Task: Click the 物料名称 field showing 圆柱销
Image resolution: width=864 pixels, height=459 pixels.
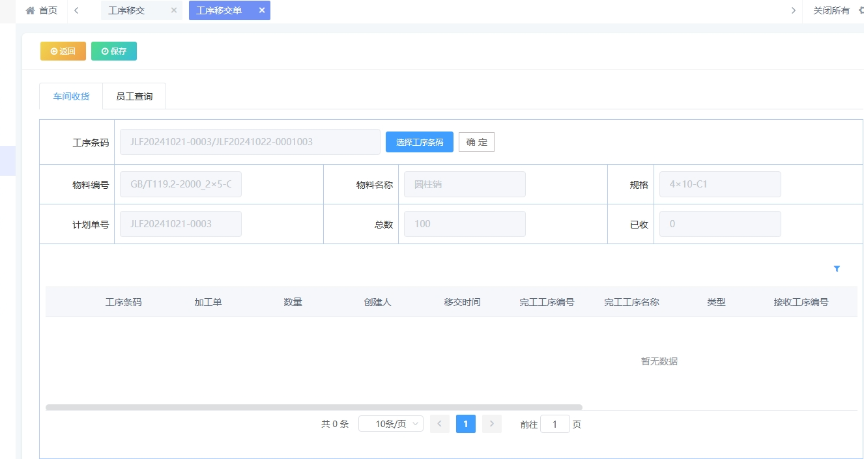Action: tap(465, 184)
